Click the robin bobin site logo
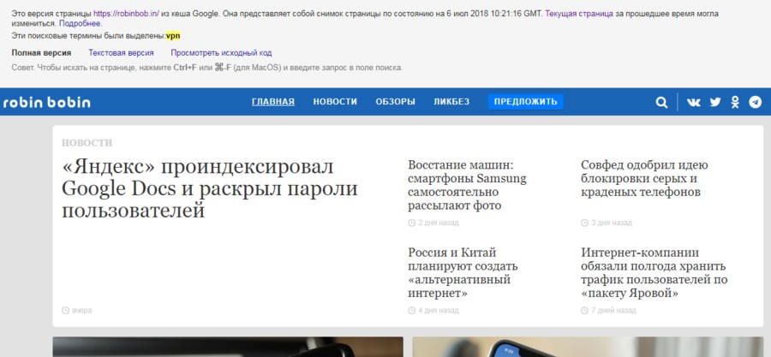This screenshot has width=771, height=357. (46, 102)
